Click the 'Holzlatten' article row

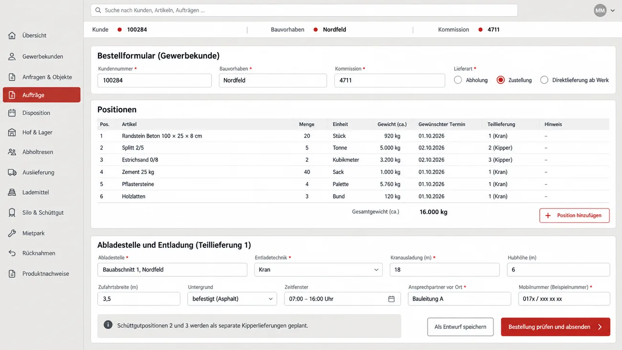353,197
